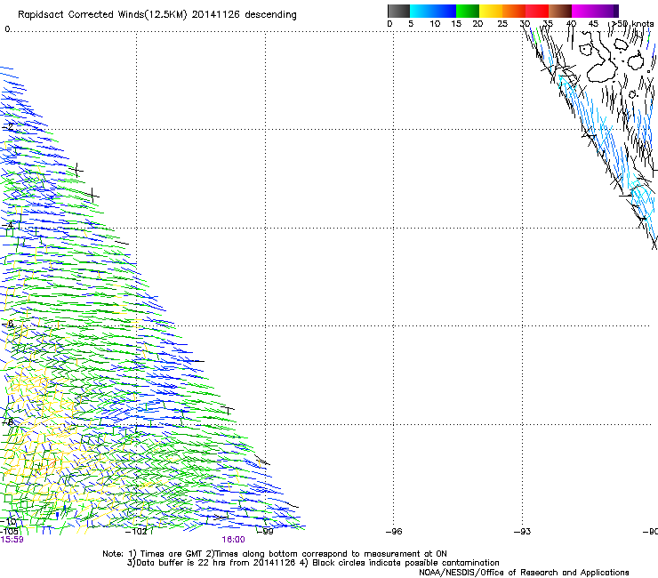Click the '45' label under the color bar
This screenshot has height=578, width=658.
(593, 24)
